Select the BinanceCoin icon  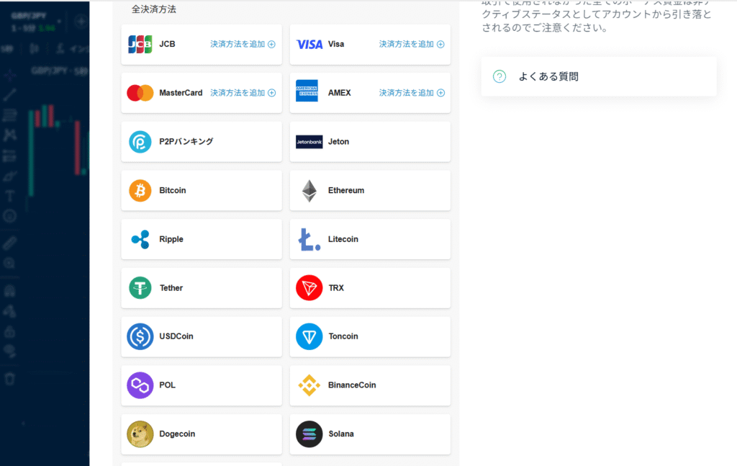click(309, 385)
